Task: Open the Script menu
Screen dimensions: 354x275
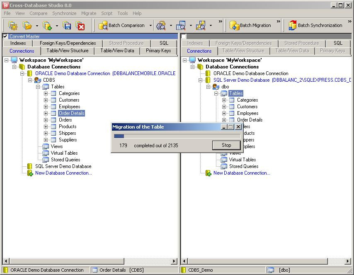Action: [107, 13]
